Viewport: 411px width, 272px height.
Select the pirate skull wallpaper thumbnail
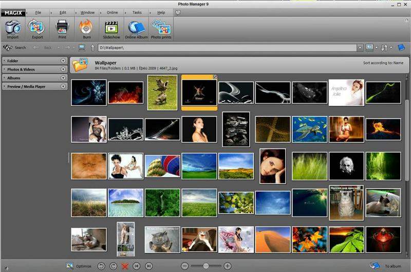[x=199, y=93]
